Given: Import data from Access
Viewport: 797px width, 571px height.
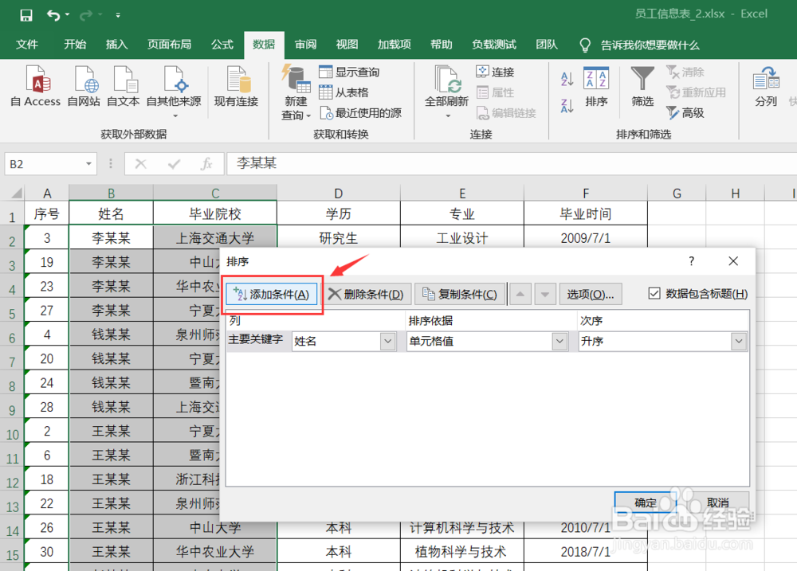Looking at the screenshot, I should [36, 86].
